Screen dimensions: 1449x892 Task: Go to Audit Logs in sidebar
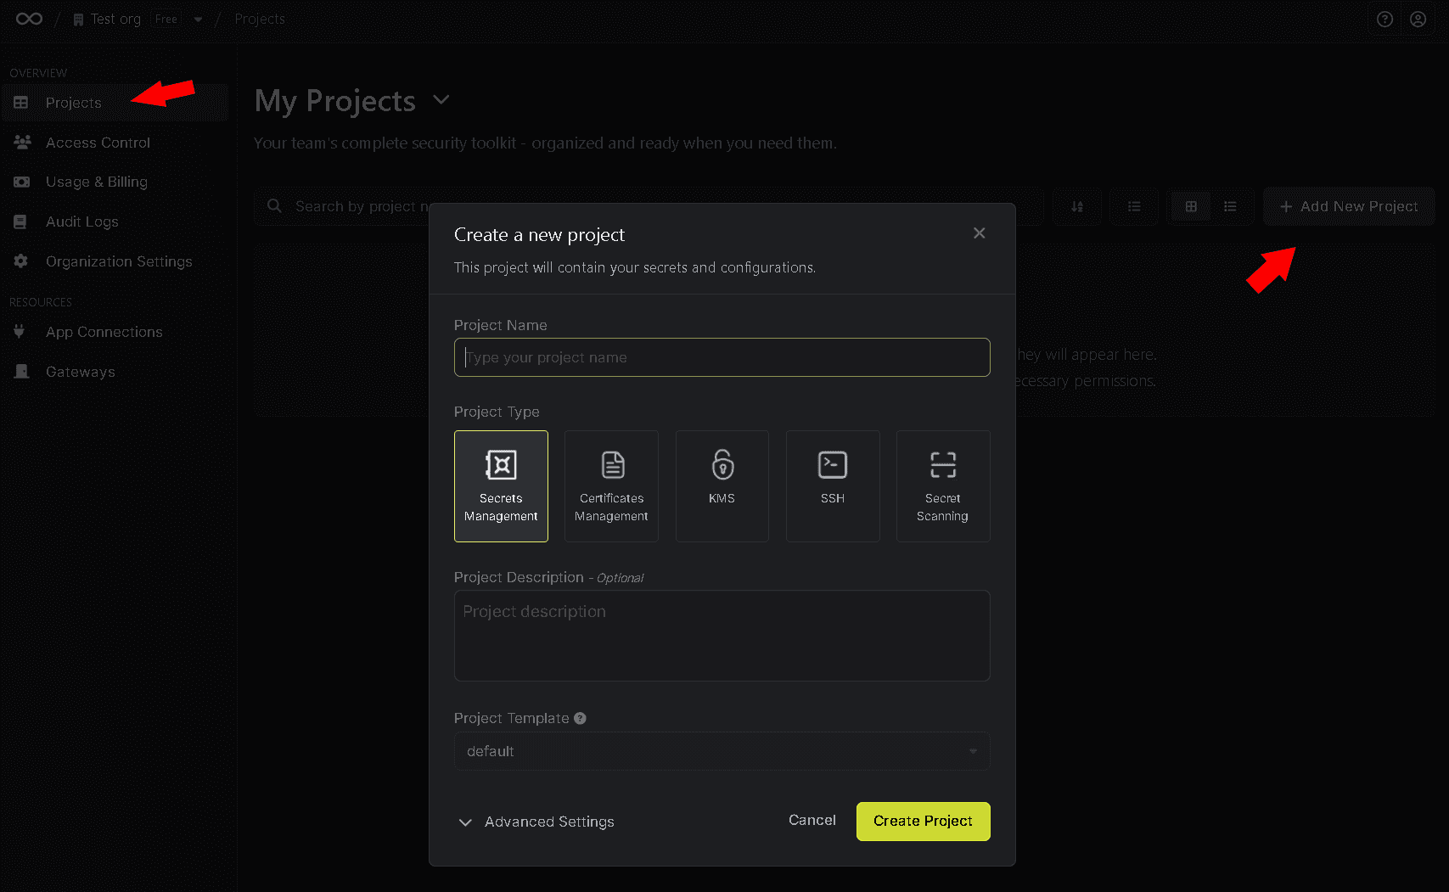pos(81,222)
